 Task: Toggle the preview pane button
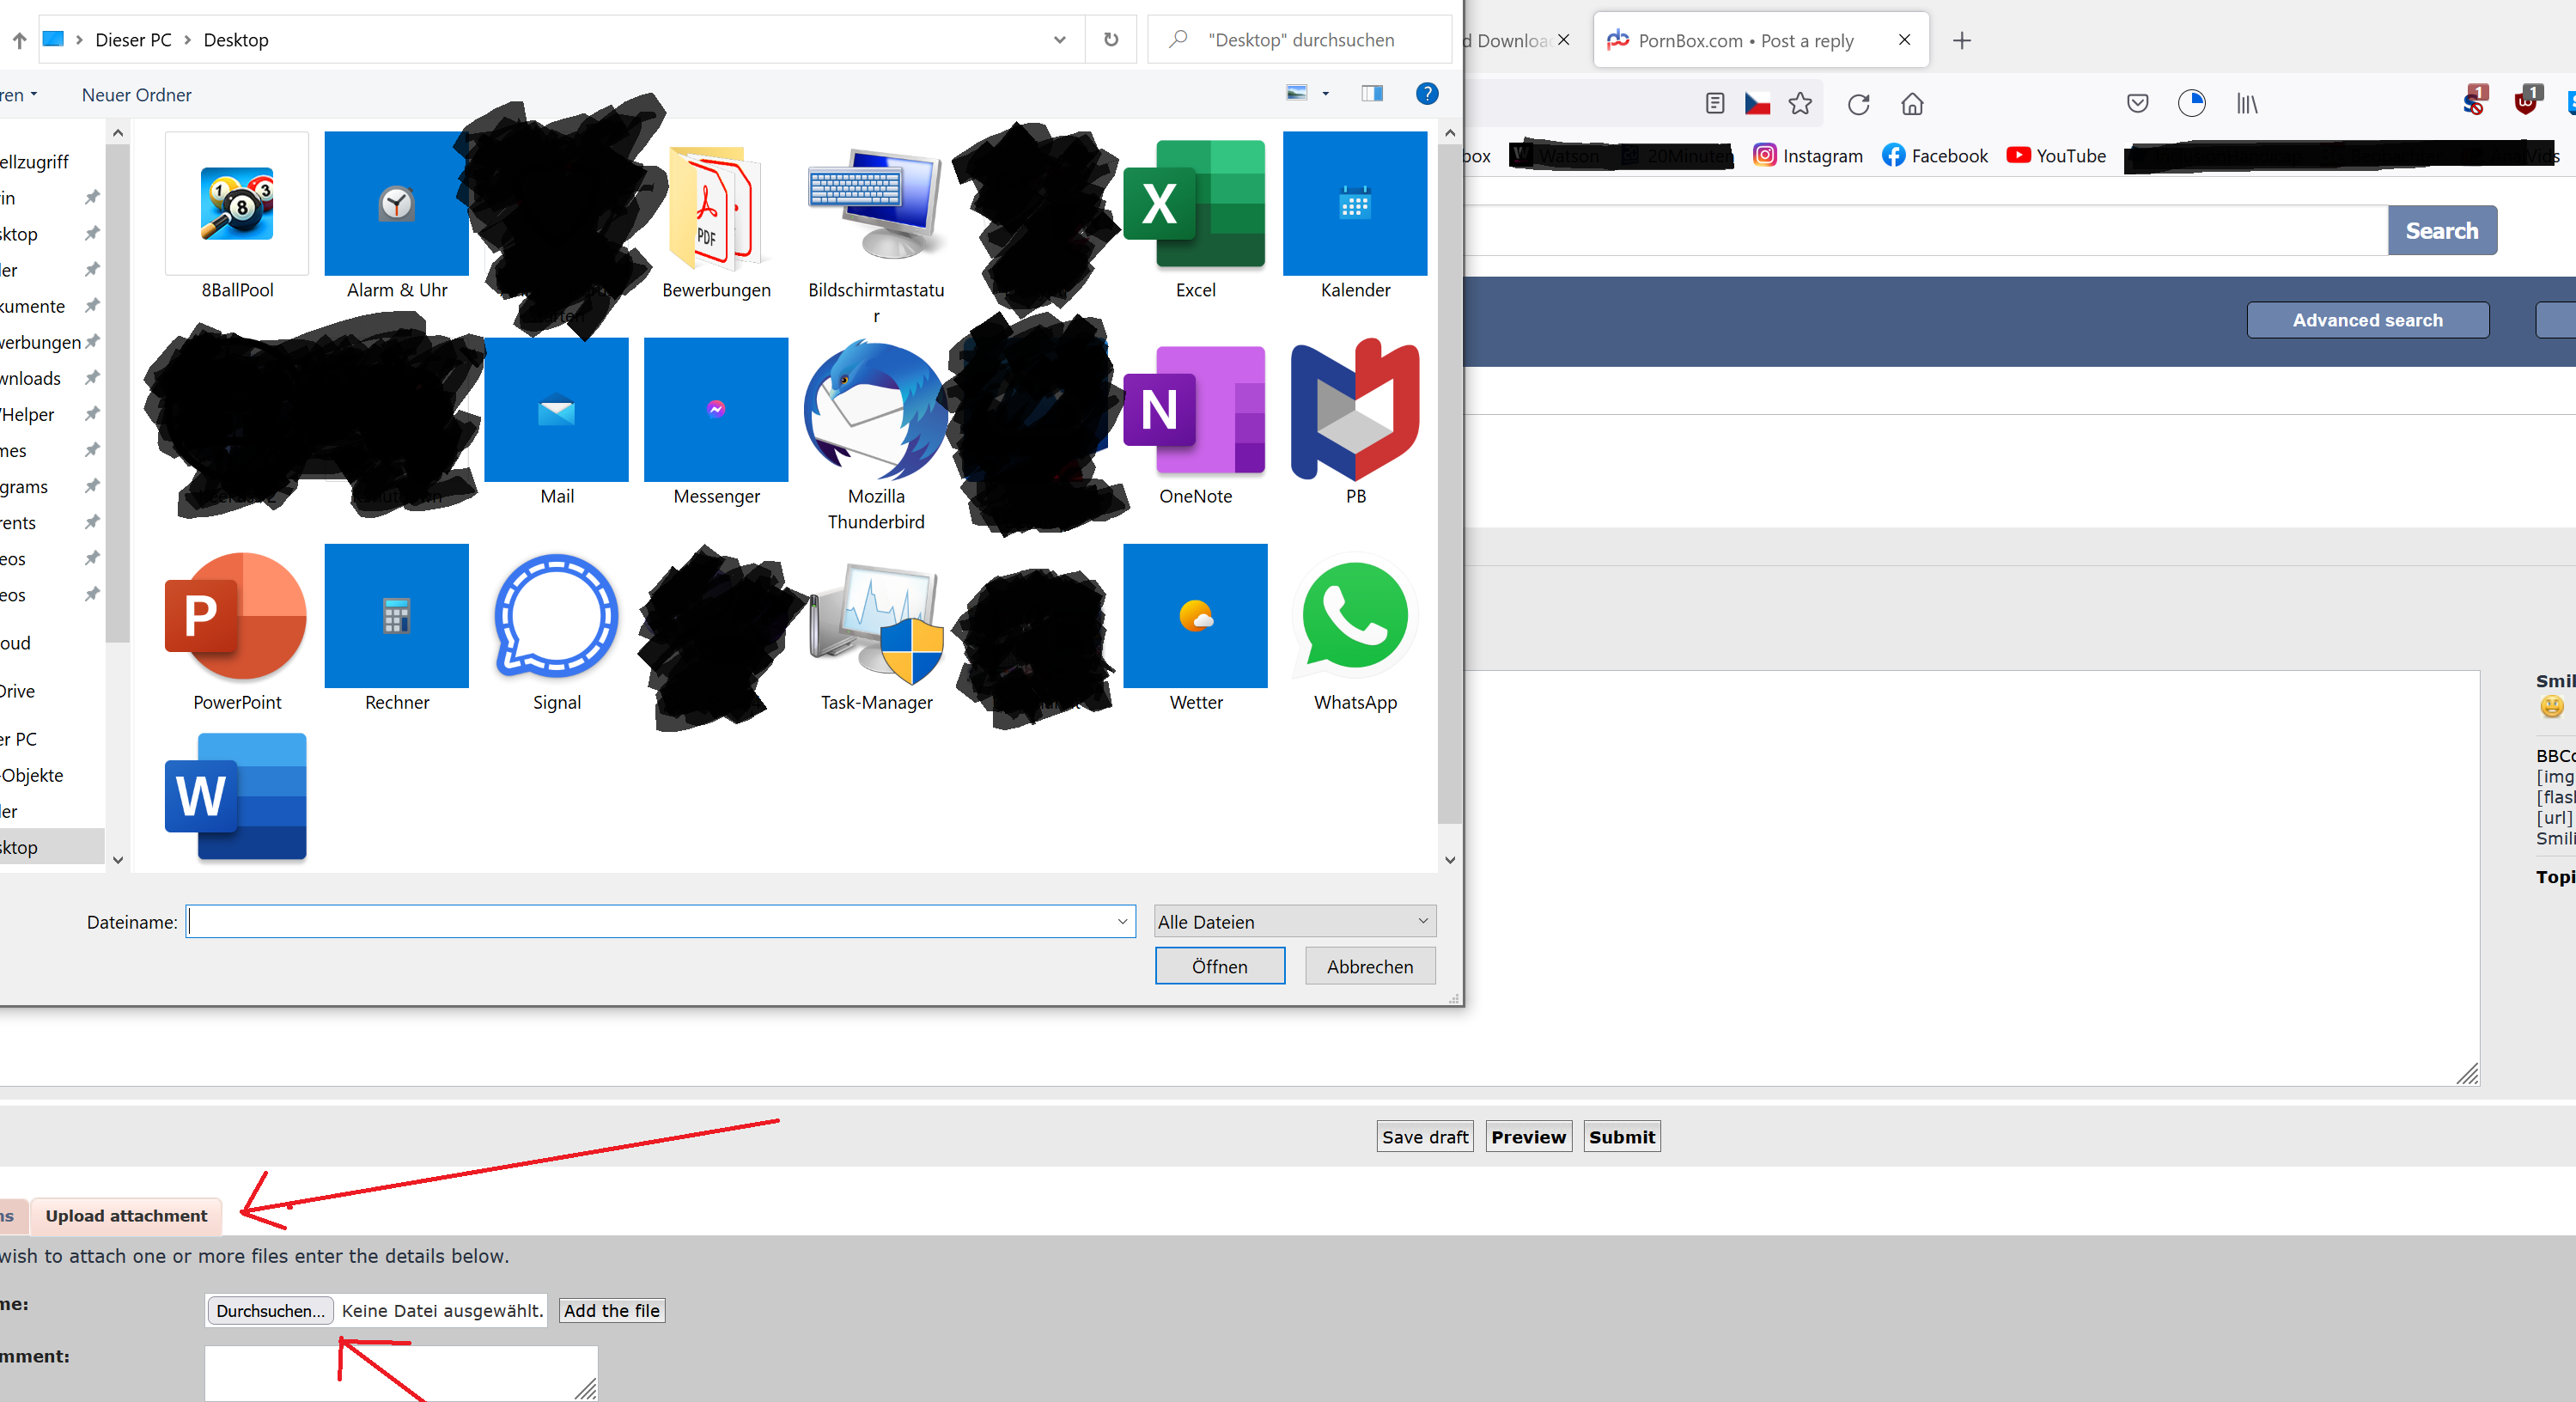click(x=1372, y=94)
